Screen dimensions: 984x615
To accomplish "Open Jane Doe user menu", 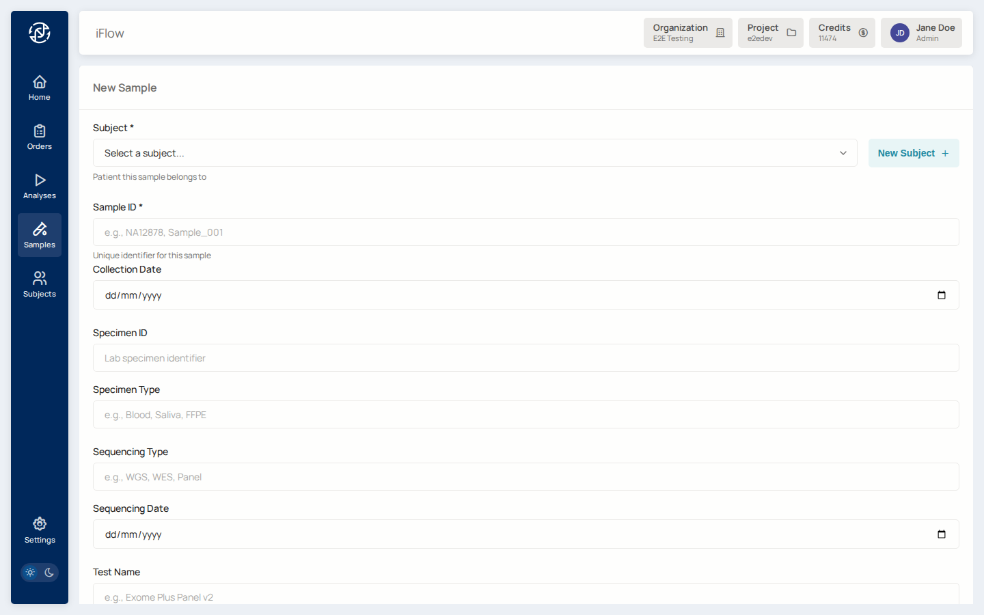I will (920, 33).
